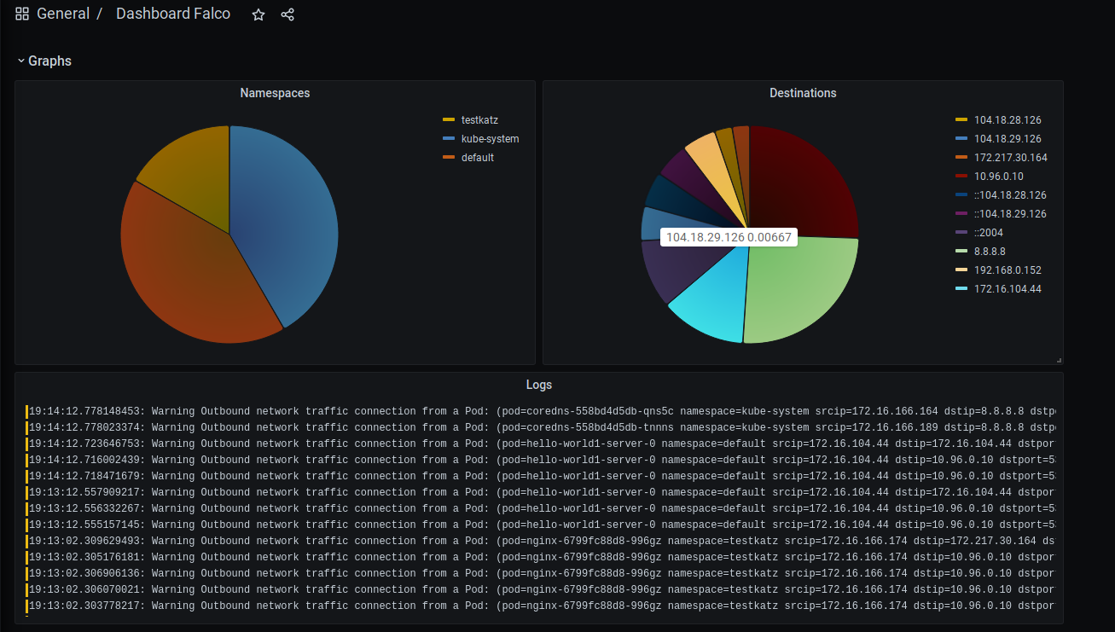Click the Destinations panel resize handle

pyautogui.click(x=1059, y=360)
